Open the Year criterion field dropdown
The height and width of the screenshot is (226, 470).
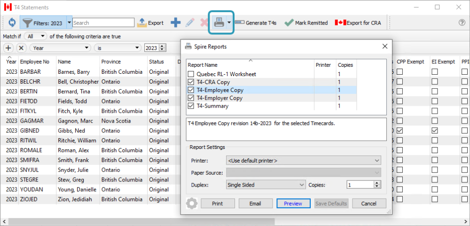(61, 47)
